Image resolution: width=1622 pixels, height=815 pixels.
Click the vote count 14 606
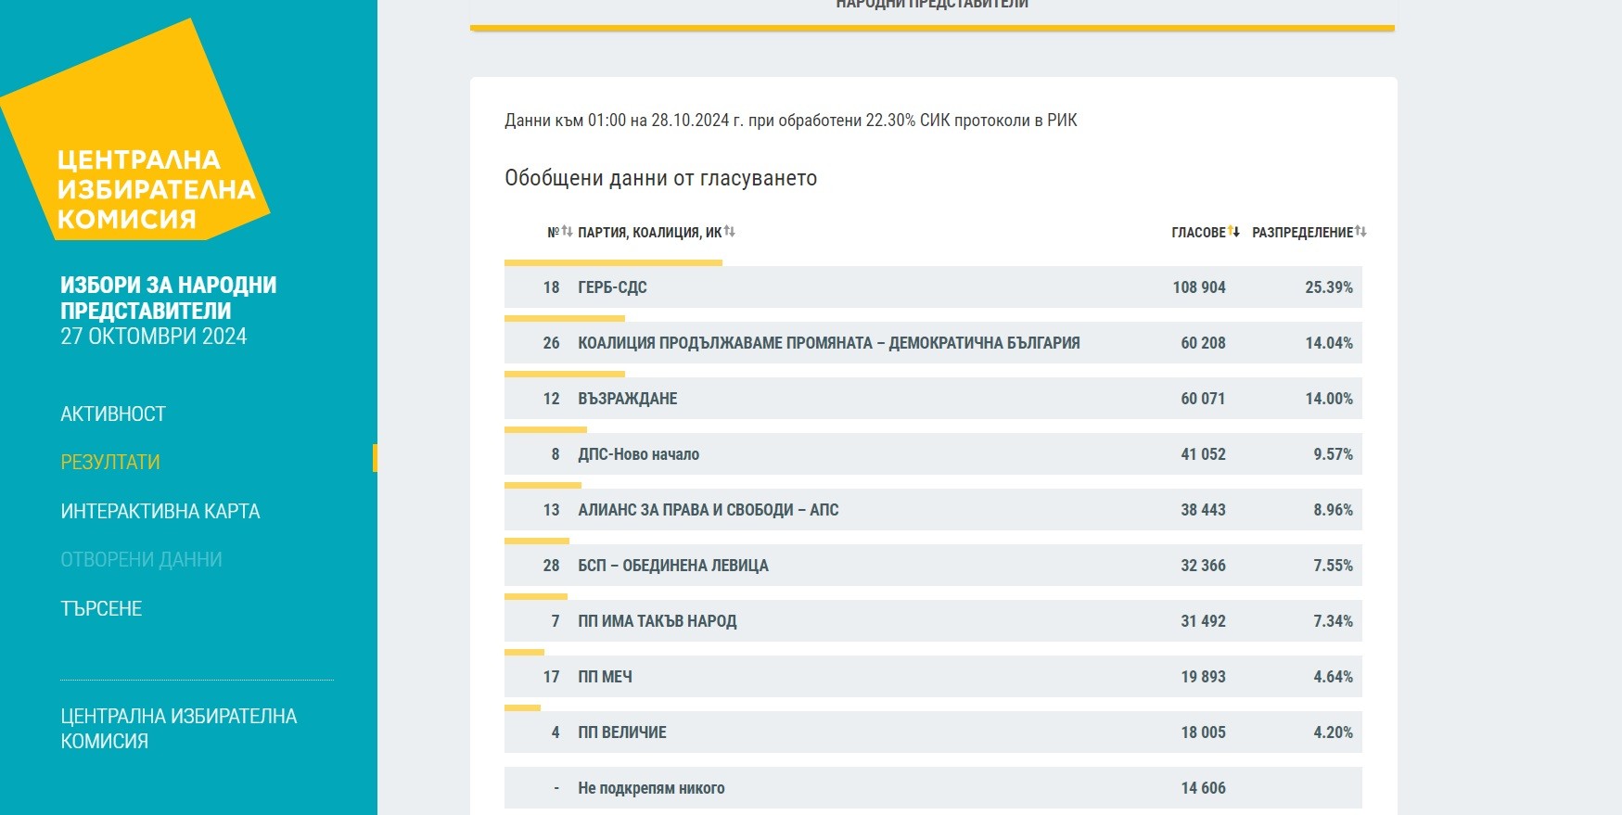[1203, 788]
